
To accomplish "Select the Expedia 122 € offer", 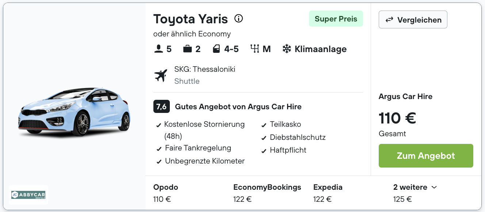I will (328, 193).
